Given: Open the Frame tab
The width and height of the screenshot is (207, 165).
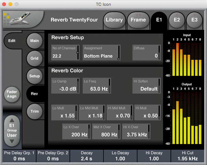Looking at the screenshot, I should (138, 20).
